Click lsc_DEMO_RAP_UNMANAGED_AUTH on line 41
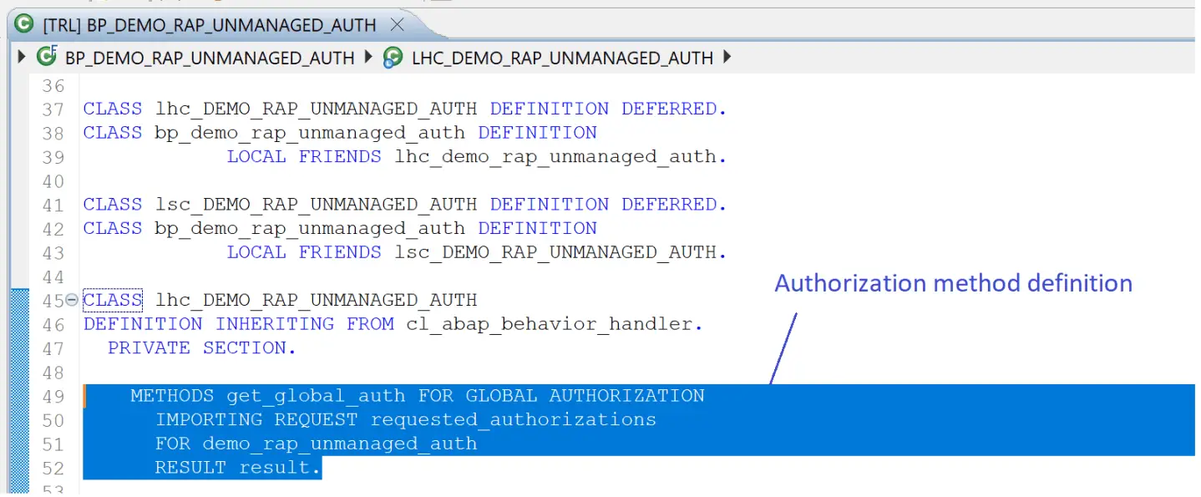 pos(317,205)
